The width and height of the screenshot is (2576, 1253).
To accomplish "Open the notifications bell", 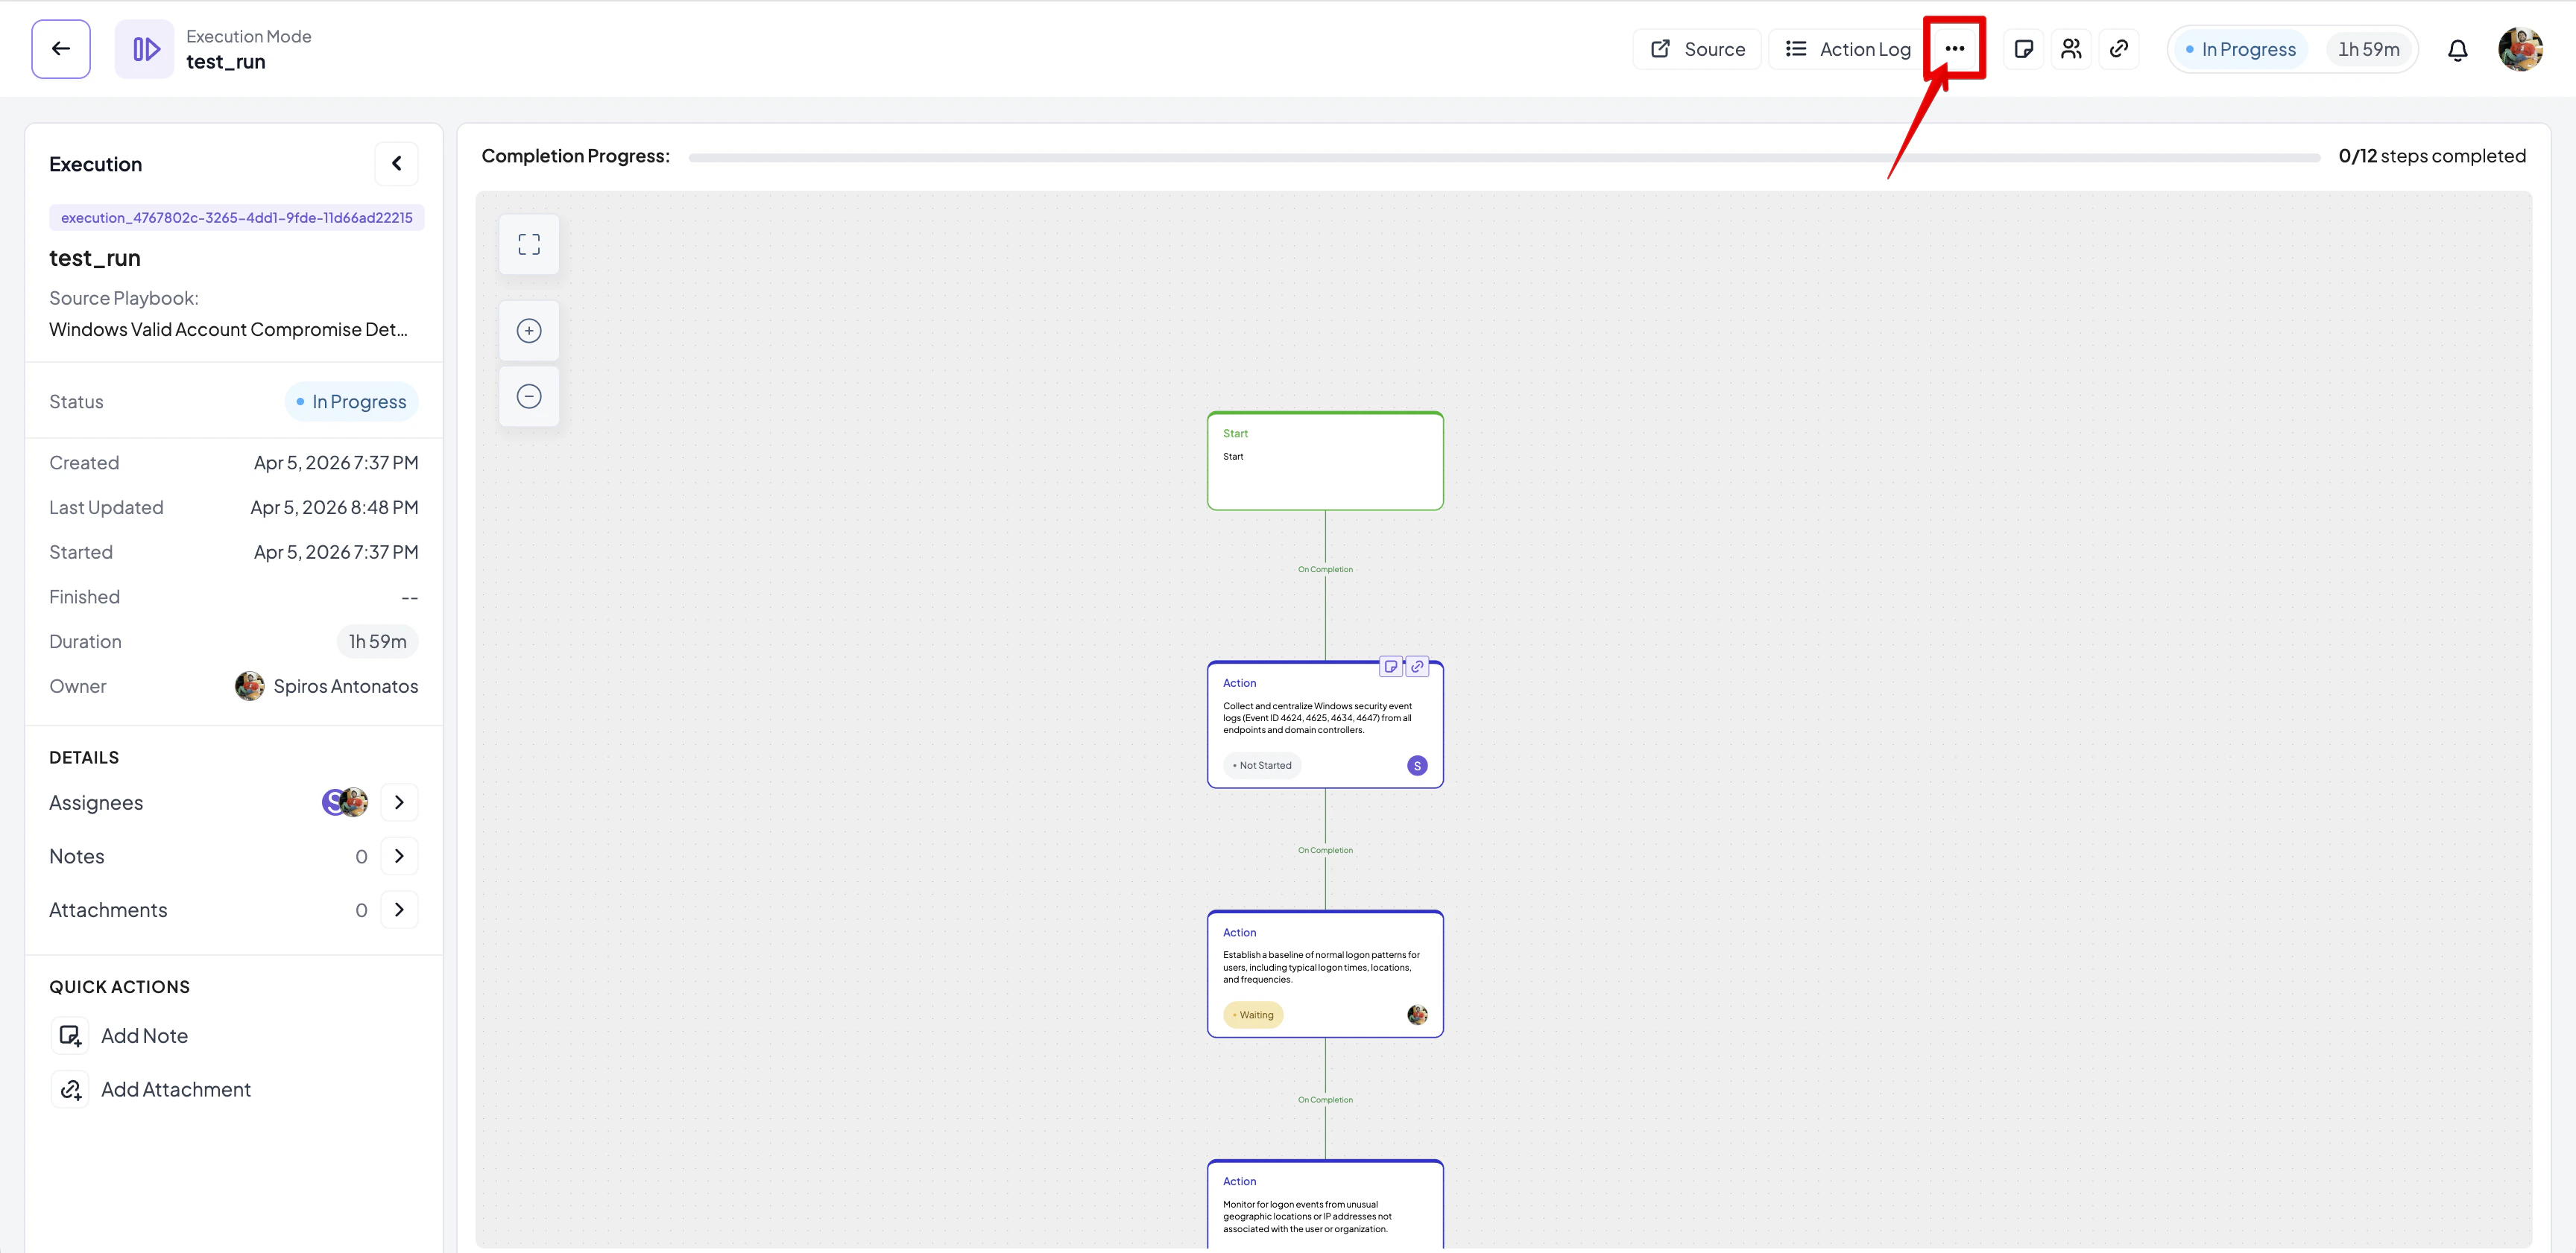I will [2457, 50].
